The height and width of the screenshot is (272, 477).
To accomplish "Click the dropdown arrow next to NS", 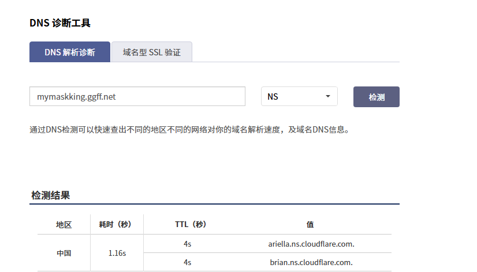I will 328,97.
